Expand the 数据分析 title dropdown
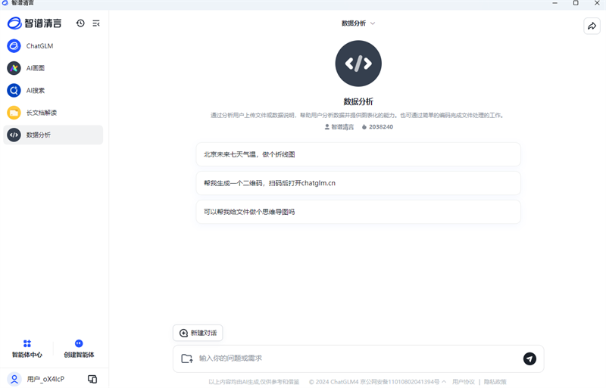The width and height of the screenshot is (606, 388). tap(358, 23)
